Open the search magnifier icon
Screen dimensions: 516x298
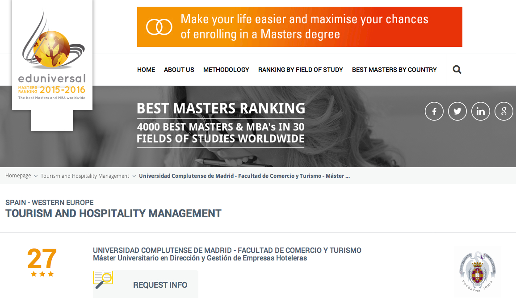coord(457,69)
